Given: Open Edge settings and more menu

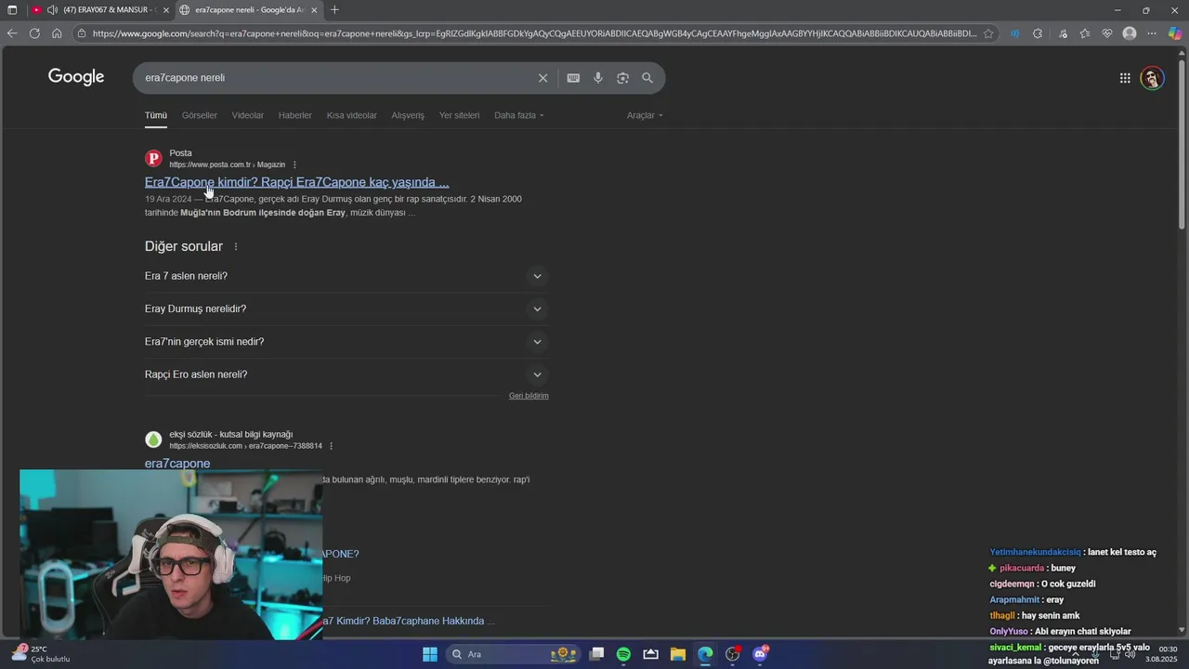Looking at the screenshot, I should [1152, 33].
